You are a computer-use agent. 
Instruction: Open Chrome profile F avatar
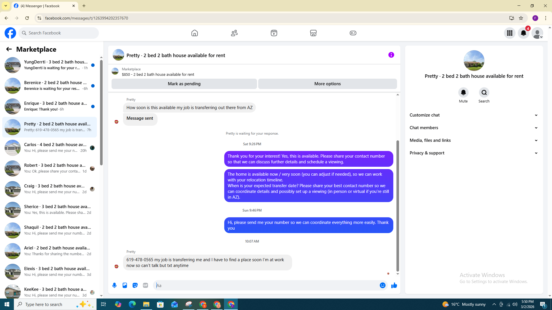click(535, 18)
